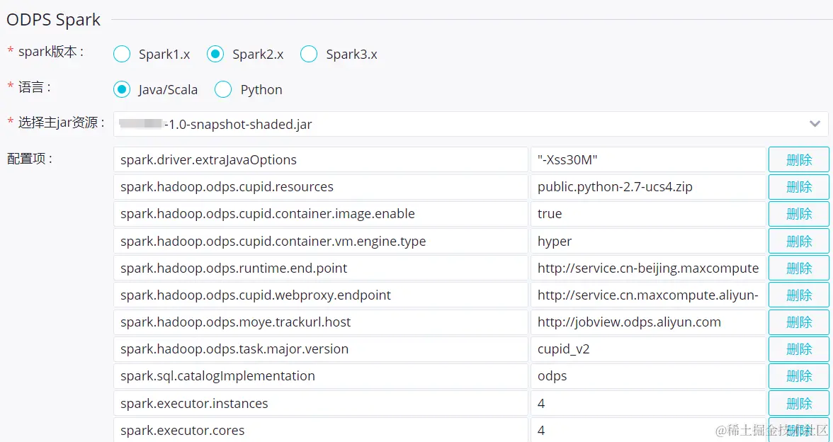The width and height of the screenshot is (833, 442).
Task: Click the "-Xss30M" value field
Action: click(647, 160)
